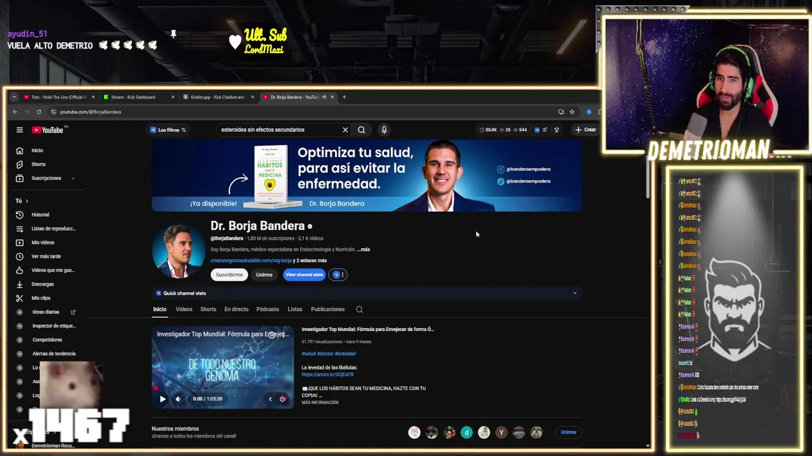Mute the featured video volume
812x456 pixels.
point(178,399)
